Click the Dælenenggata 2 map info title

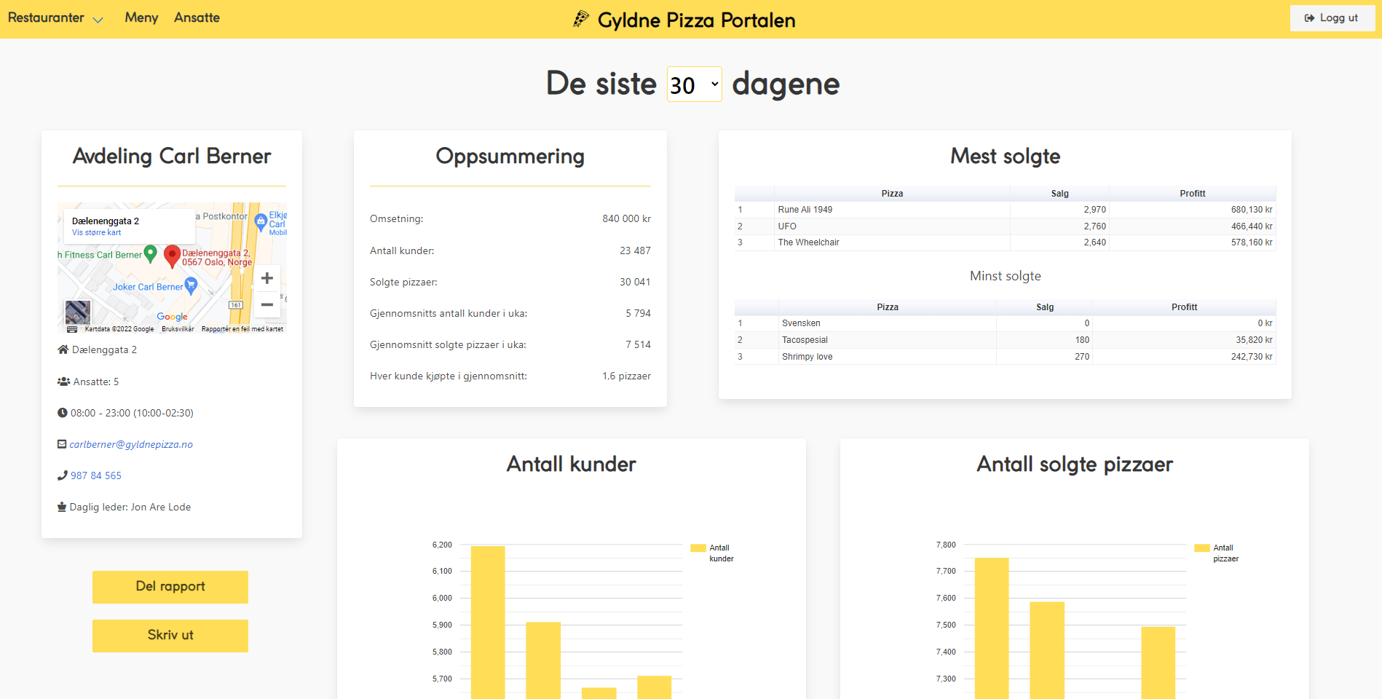[106, 221]
